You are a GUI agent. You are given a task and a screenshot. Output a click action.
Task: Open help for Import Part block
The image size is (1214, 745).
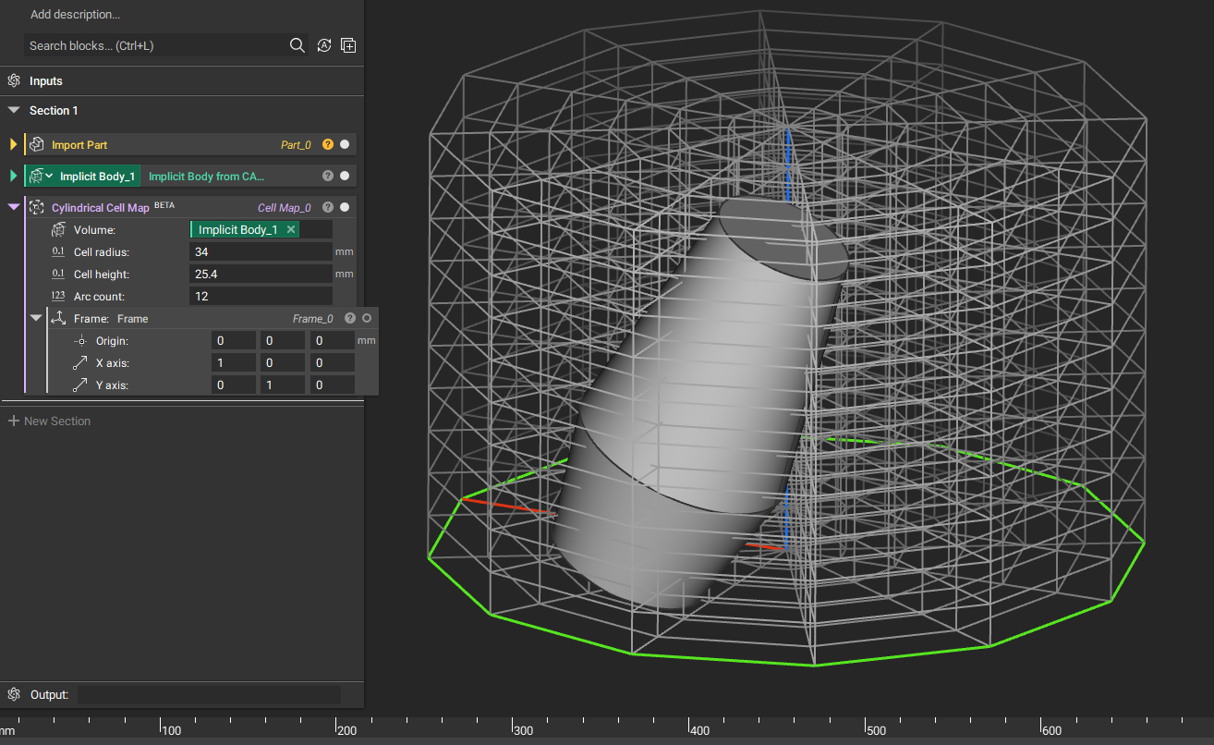(x=328, y=145)
